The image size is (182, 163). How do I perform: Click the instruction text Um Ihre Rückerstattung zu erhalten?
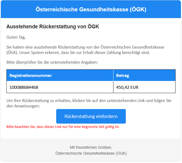click(89, 103)
